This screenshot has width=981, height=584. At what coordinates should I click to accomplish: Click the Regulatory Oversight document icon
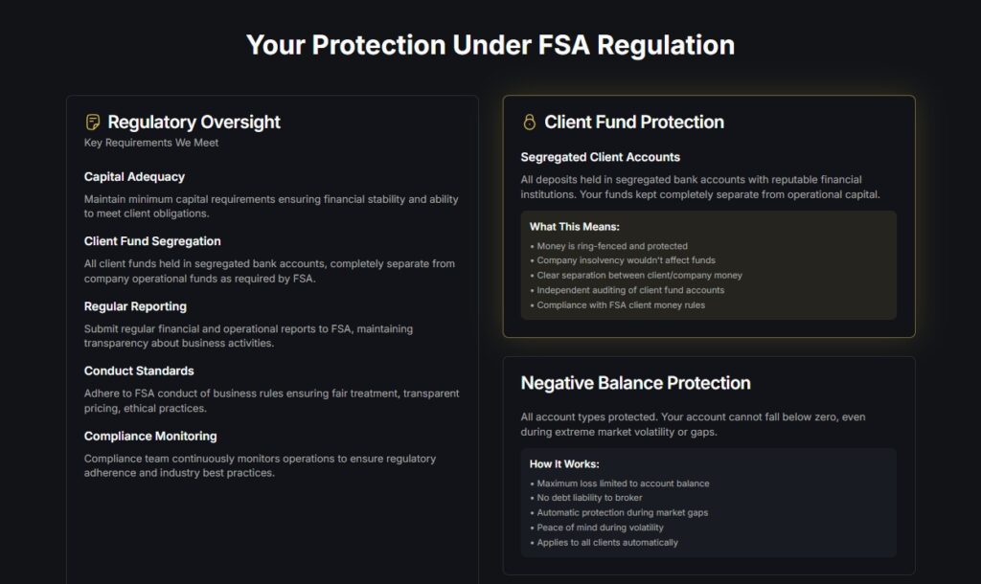(93, 123)
